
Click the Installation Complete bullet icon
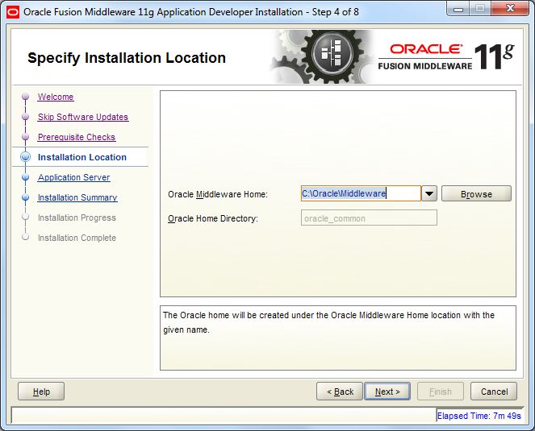(25, 237)
